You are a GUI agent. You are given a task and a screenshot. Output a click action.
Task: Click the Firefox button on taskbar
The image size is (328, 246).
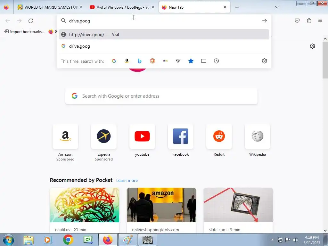pyautogui.click(x=108, y=240)
